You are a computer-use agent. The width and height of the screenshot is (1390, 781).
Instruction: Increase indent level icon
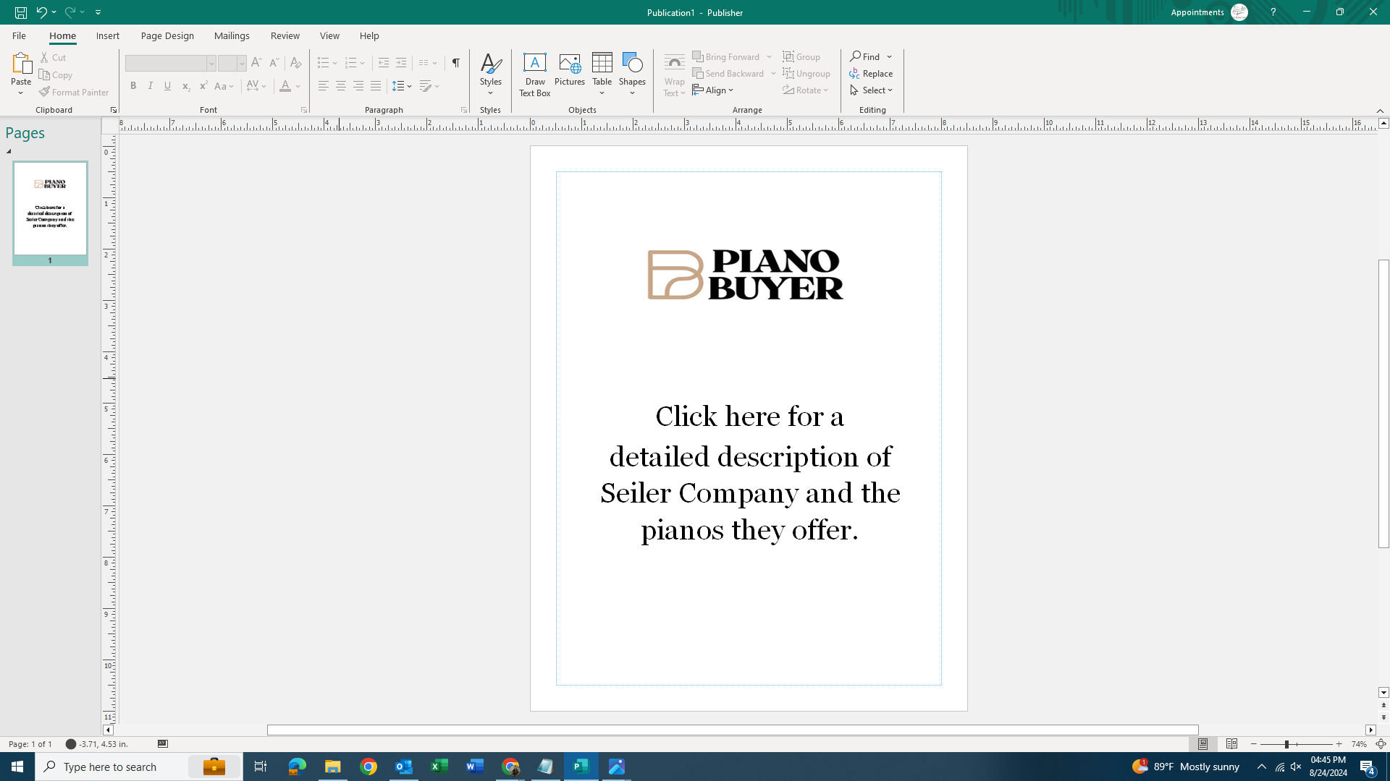401,63
